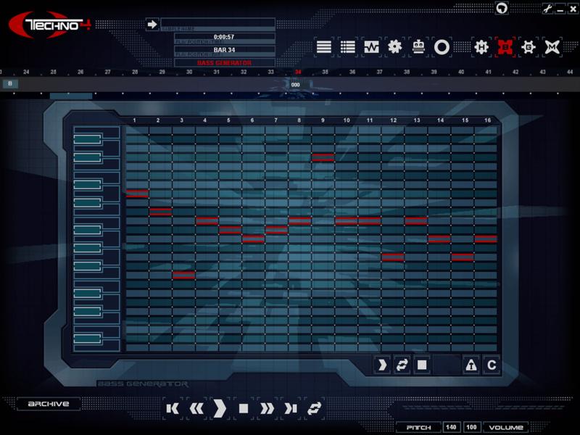Toggle off the red note in step 1
This screenshot has height=435, width=580.
pos(137,194)
